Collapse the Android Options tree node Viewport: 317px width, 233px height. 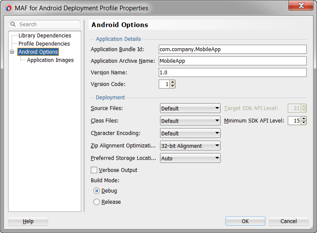pos(12,52)
